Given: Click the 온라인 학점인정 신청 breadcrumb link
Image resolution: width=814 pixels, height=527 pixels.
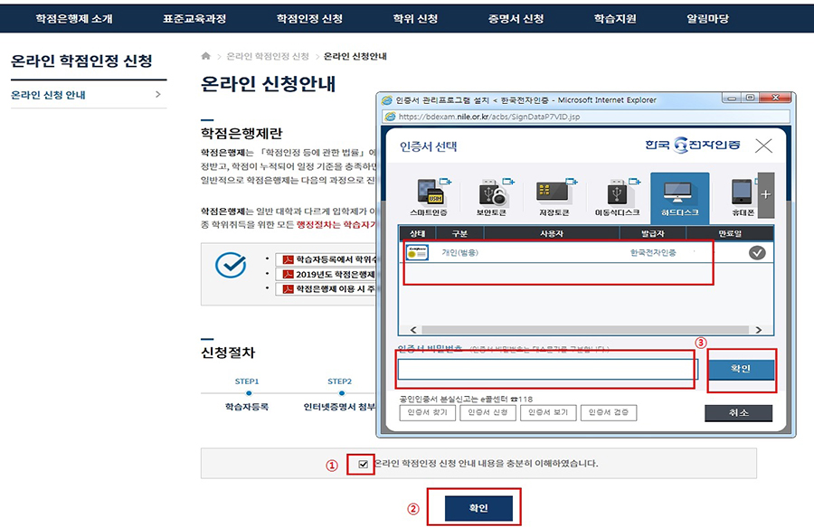Looking at the screenshot, I should [x=268, y=56].
